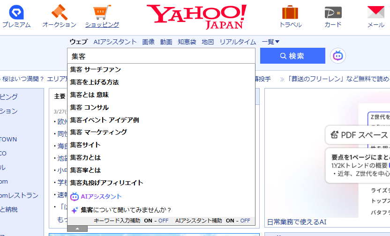Select suggestion 集客とは 意味
This screenshot has width=390, height=236.
coord(161,95)
